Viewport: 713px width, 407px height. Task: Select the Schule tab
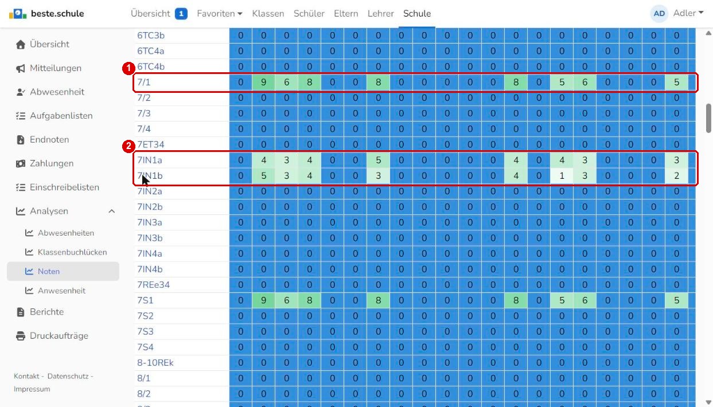point(417,14)
